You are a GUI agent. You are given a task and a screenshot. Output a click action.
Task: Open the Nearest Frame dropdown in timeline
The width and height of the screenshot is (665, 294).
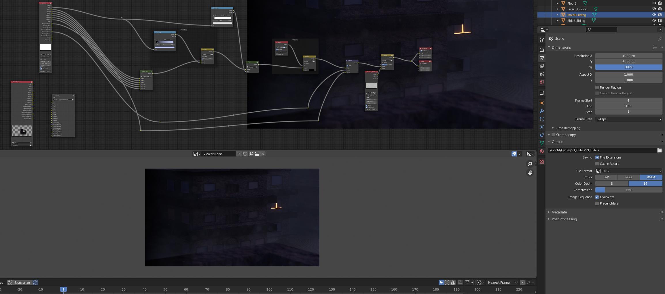point(502,282)
